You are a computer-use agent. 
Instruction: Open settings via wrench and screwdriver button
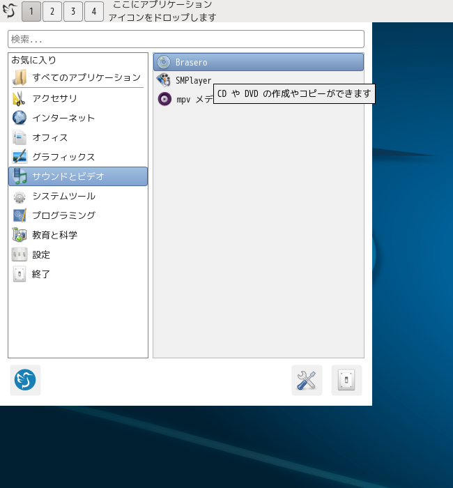pyautogui.click(x=307, y=380)
